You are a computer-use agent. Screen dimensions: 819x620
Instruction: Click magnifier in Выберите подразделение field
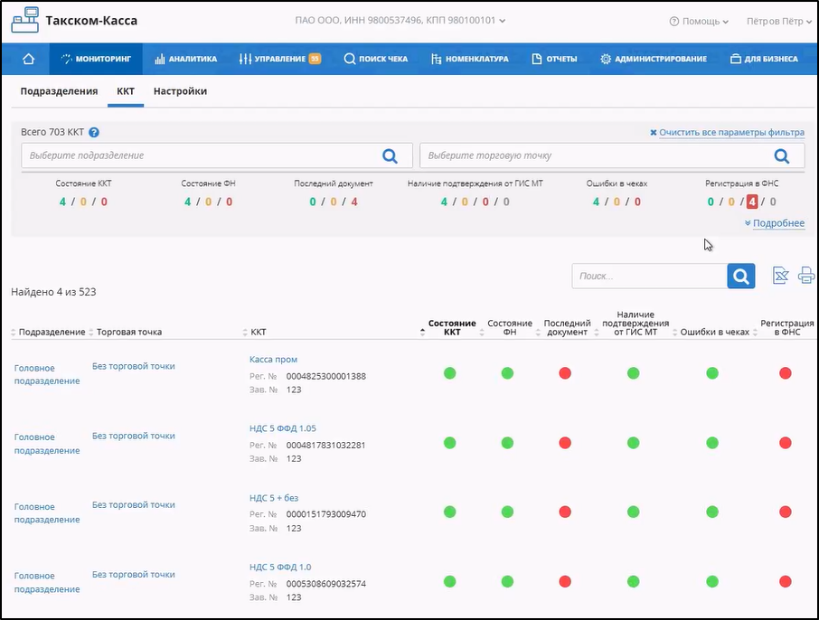390,155
